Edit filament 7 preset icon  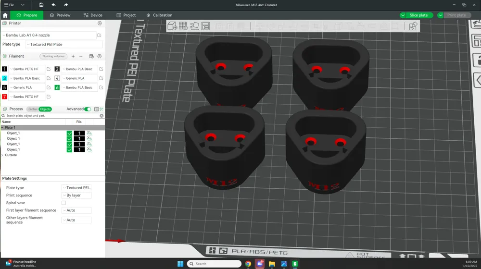click(49, 97)
